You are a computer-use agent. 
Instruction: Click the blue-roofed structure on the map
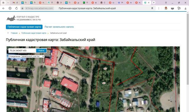[98, 104]
